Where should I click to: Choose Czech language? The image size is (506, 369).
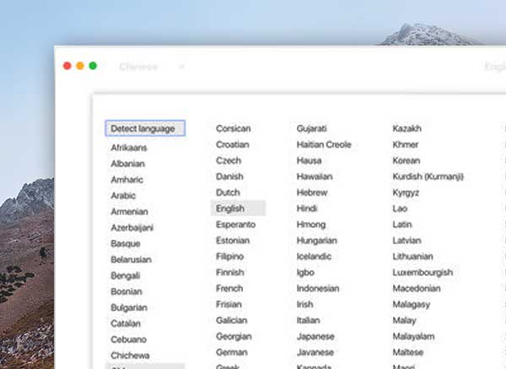click(x=229, y=161)
